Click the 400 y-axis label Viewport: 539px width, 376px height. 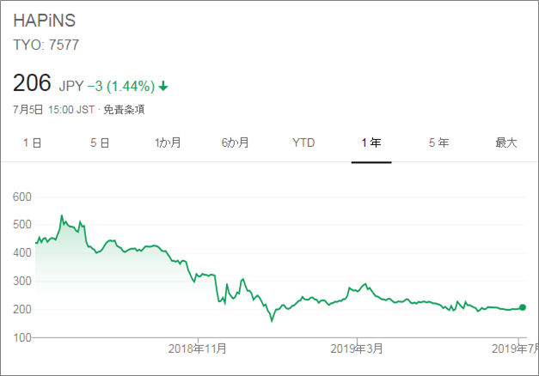pos(22,252)
